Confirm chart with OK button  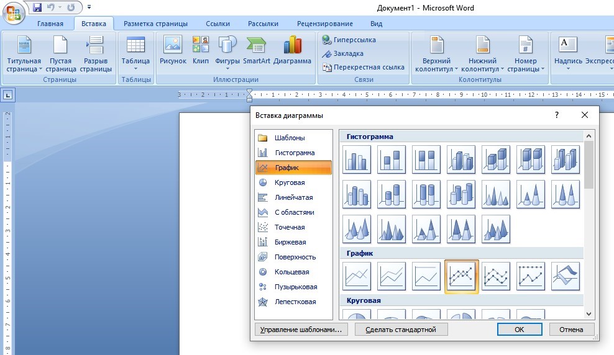click(x=520, y=330)
